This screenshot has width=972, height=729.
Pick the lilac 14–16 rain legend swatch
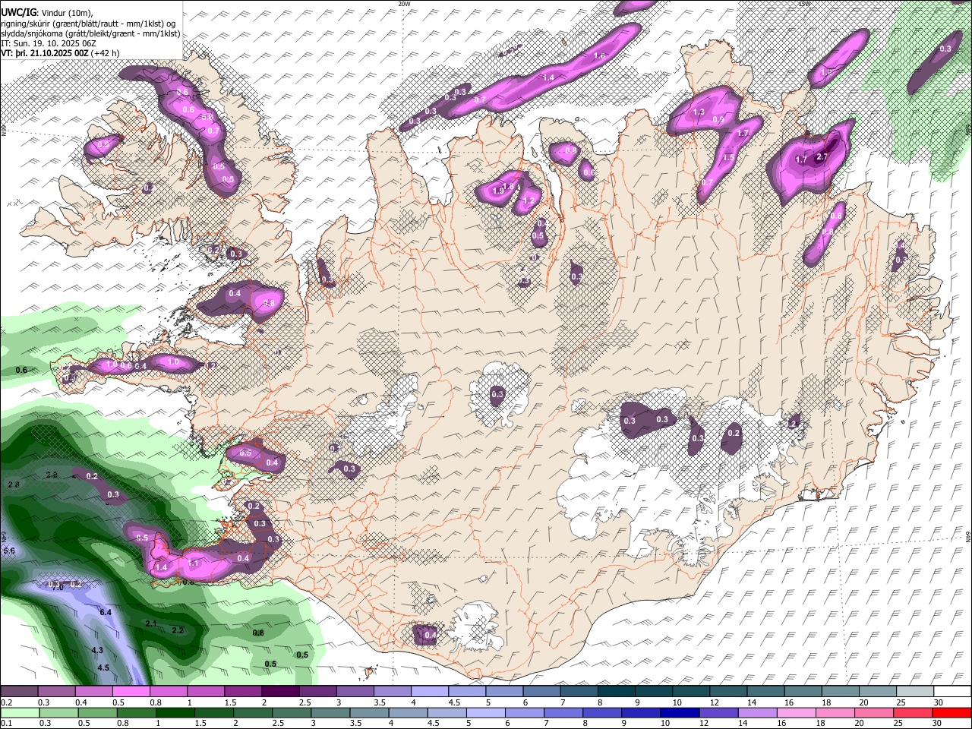[757, 712]
